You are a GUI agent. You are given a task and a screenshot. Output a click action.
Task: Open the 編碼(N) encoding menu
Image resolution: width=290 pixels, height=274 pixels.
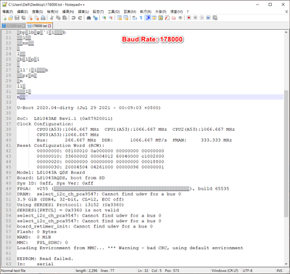[x=68, y=12]
